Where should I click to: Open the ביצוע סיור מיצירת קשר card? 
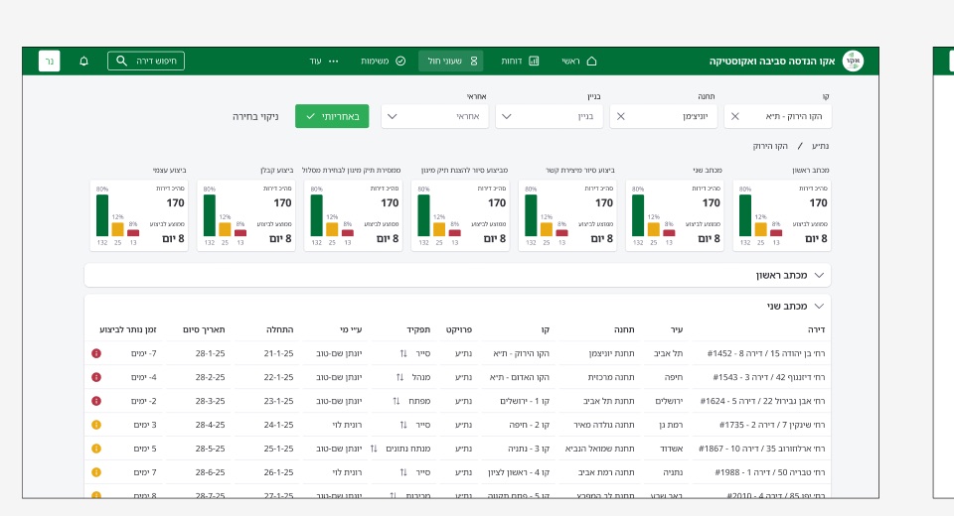(567, 215)
